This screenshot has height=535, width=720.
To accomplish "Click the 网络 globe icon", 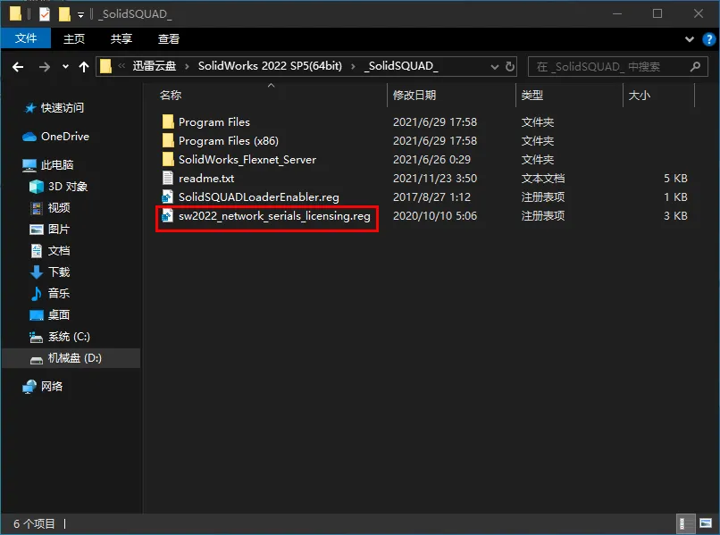I will click(x=29, y=387).
